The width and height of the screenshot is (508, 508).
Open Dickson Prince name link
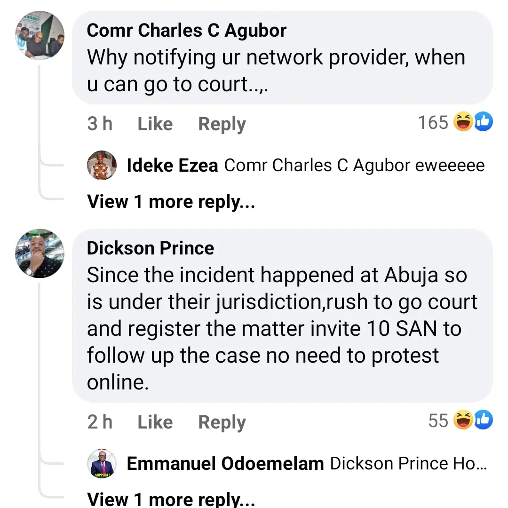[151, 248]
